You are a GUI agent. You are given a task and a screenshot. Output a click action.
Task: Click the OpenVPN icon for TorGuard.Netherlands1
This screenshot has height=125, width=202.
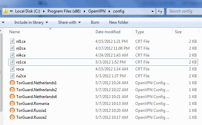(x=12, y=83)
